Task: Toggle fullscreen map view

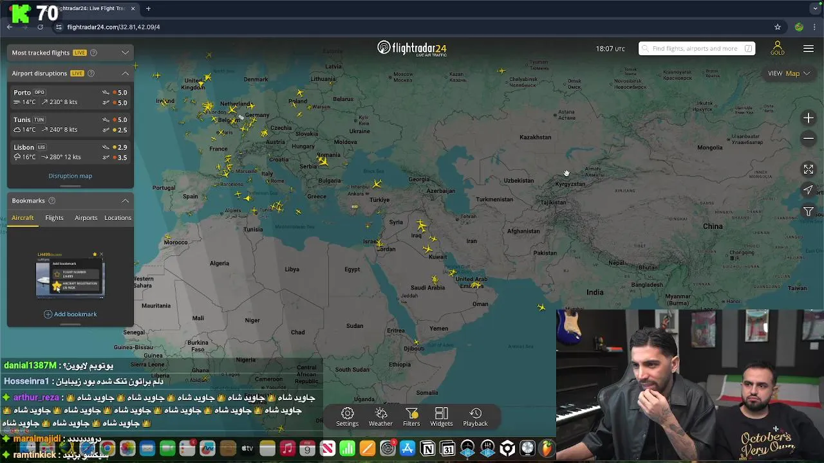Action: pos(809,169)
